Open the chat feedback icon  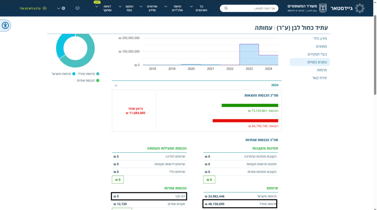[77, 8]
